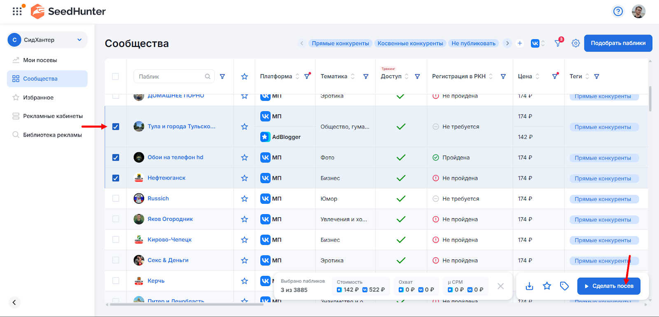The width and height of the screenshot is (659, 317).
Task: Click the download icon in selection bar
Action: click(530, 286)
